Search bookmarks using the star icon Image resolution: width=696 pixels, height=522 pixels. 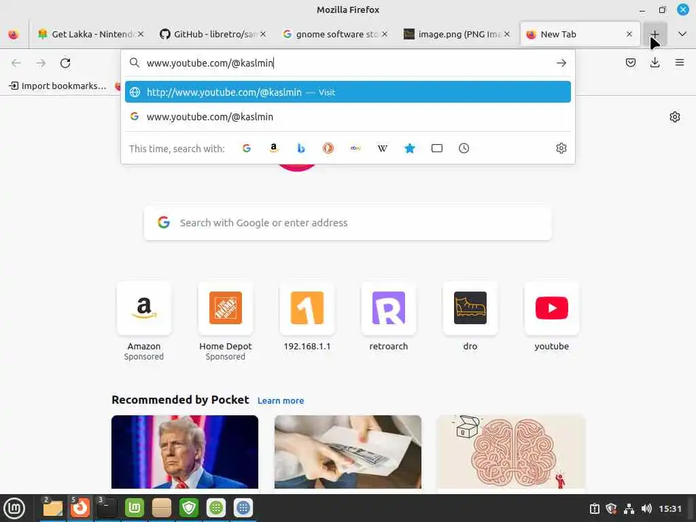[x=410, y=148]
